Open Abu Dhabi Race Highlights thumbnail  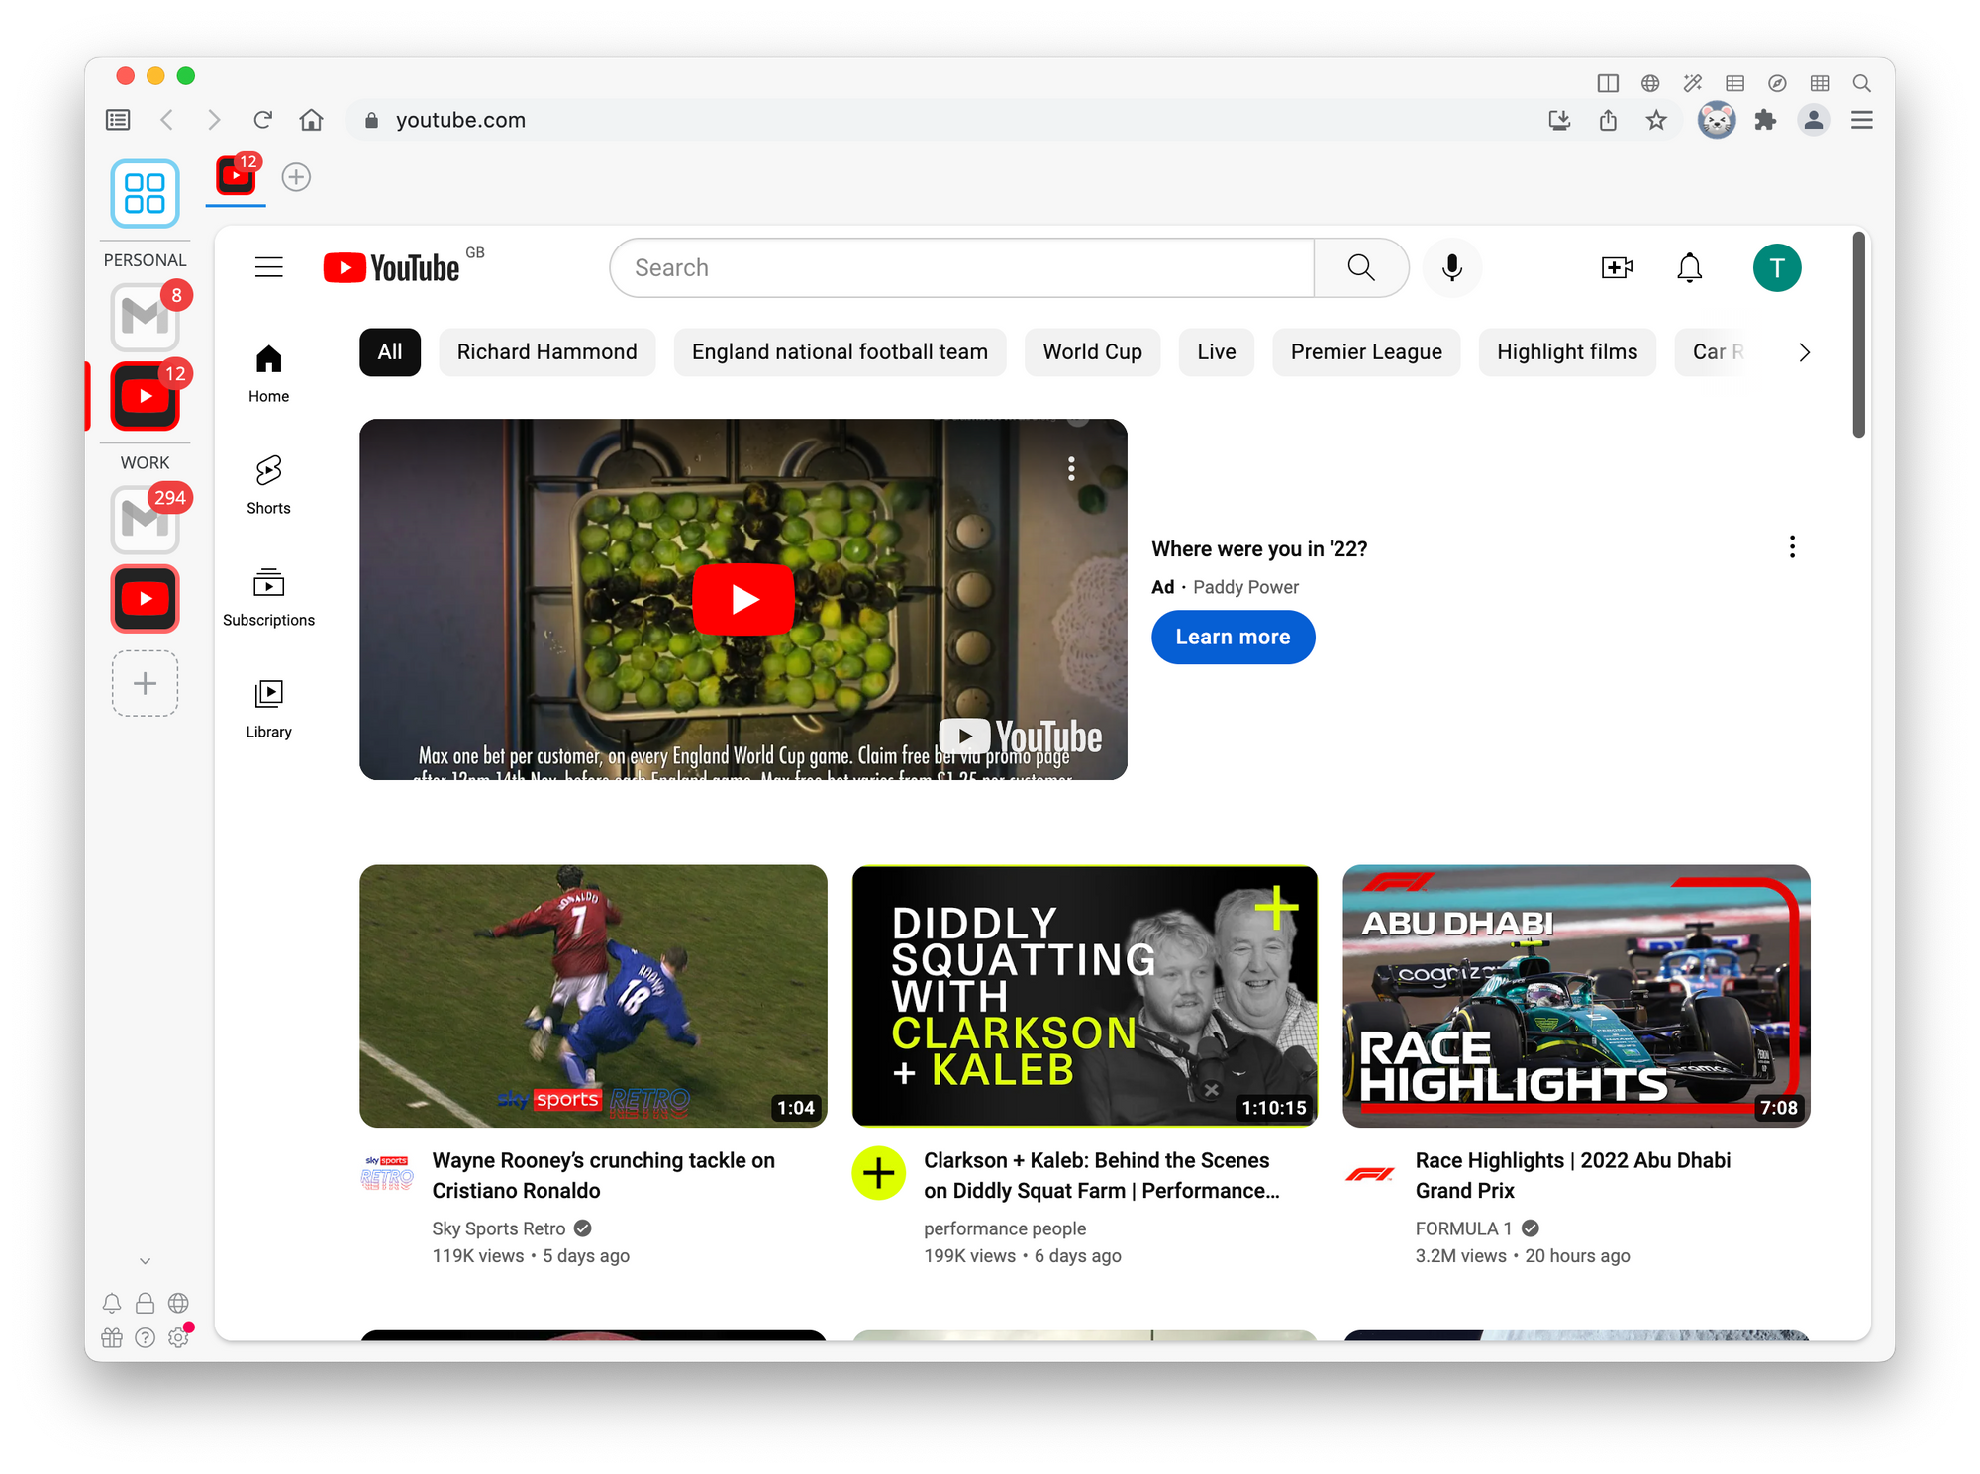click(1576, 996)
